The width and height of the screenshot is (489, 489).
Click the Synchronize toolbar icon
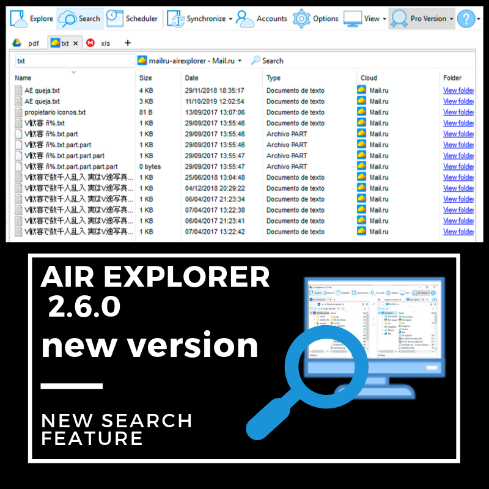coord(177,18)
